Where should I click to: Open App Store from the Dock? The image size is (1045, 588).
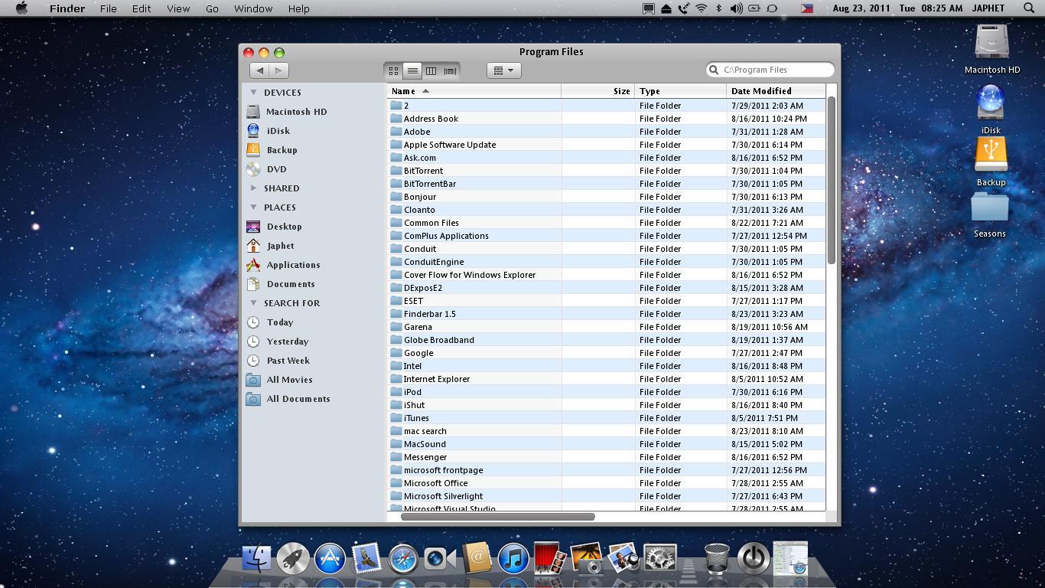coord(330,559)
